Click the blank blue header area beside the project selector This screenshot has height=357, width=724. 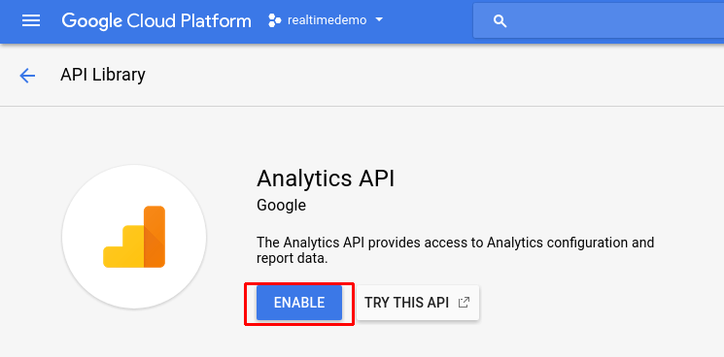(429, 20)
